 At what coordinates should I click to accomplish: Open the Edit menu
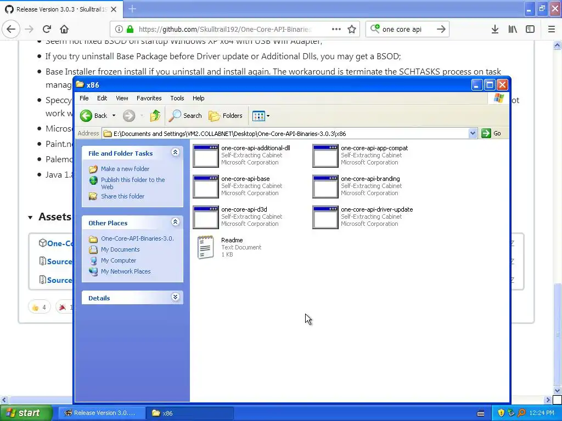[102, 98]
